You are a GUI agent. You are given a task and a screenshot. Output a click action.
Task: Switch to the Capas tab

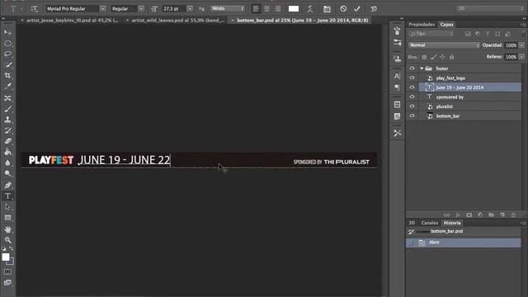(x=446, y=24)
